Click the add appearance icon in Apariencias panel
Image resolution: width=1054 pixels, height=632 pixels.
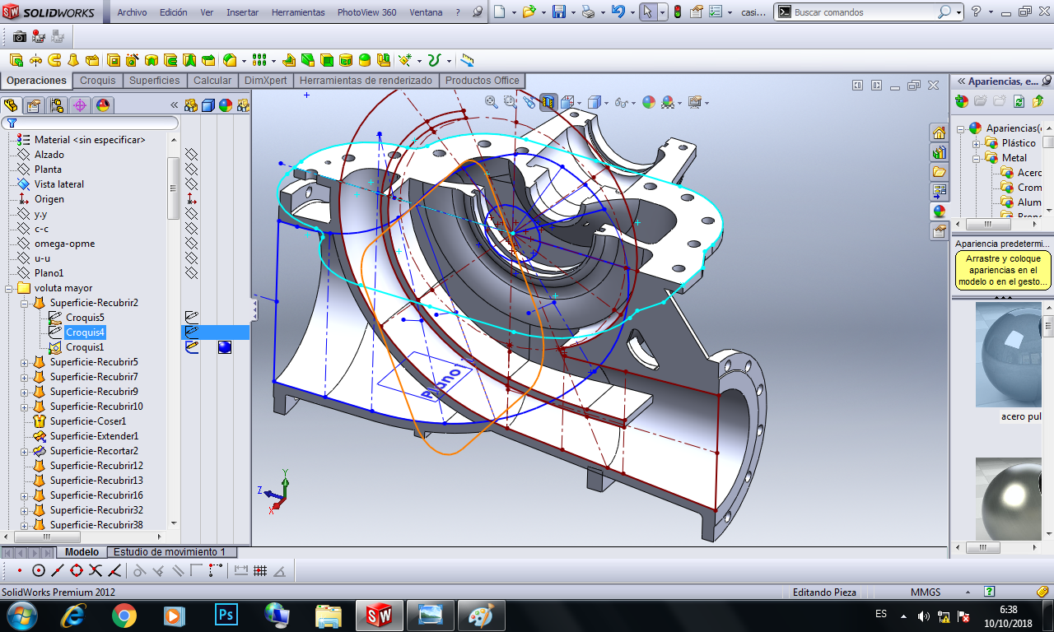click(x=962, y=101)
